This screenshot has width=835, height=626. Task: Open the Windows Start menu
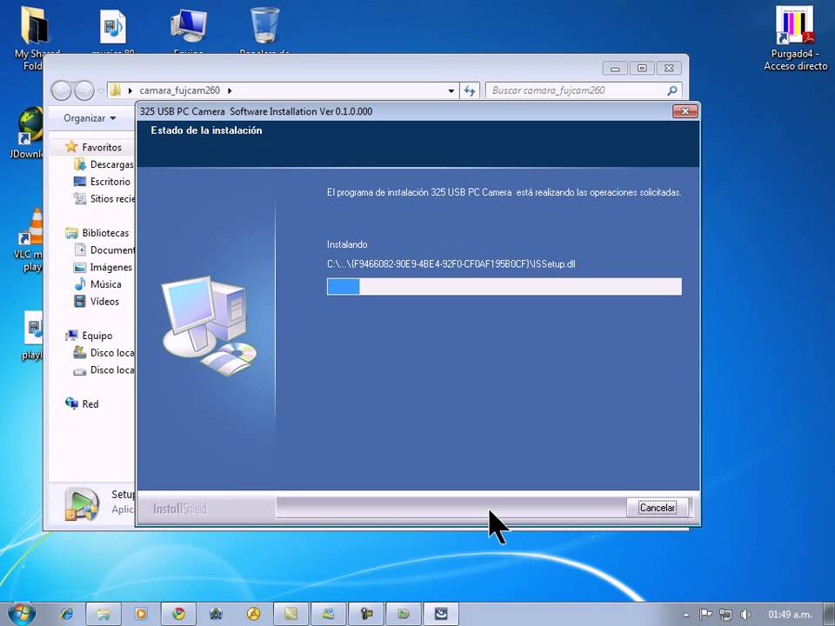[x=21, y=614]
